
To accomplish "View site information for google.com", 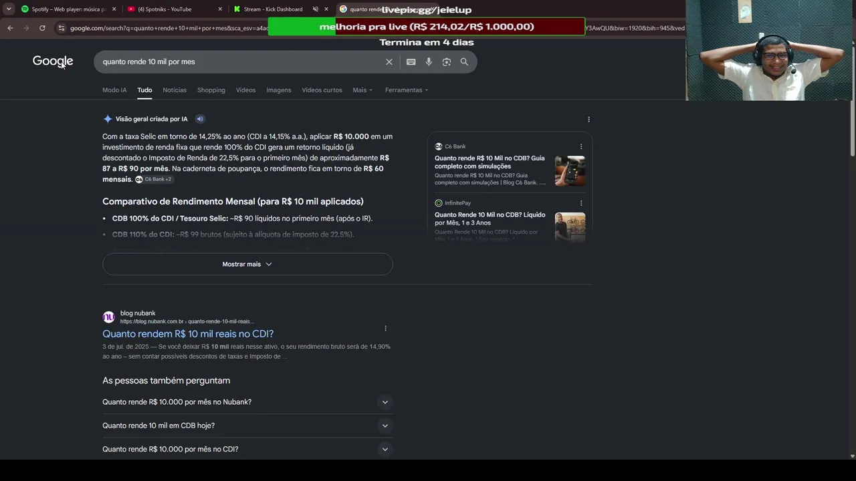I will coord(61,28).
